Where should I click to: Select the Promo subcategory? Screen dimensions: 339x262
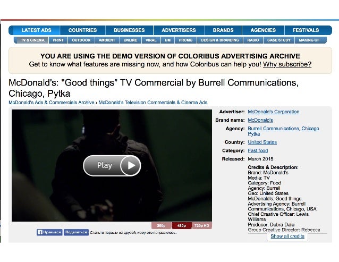coord(186,40)
